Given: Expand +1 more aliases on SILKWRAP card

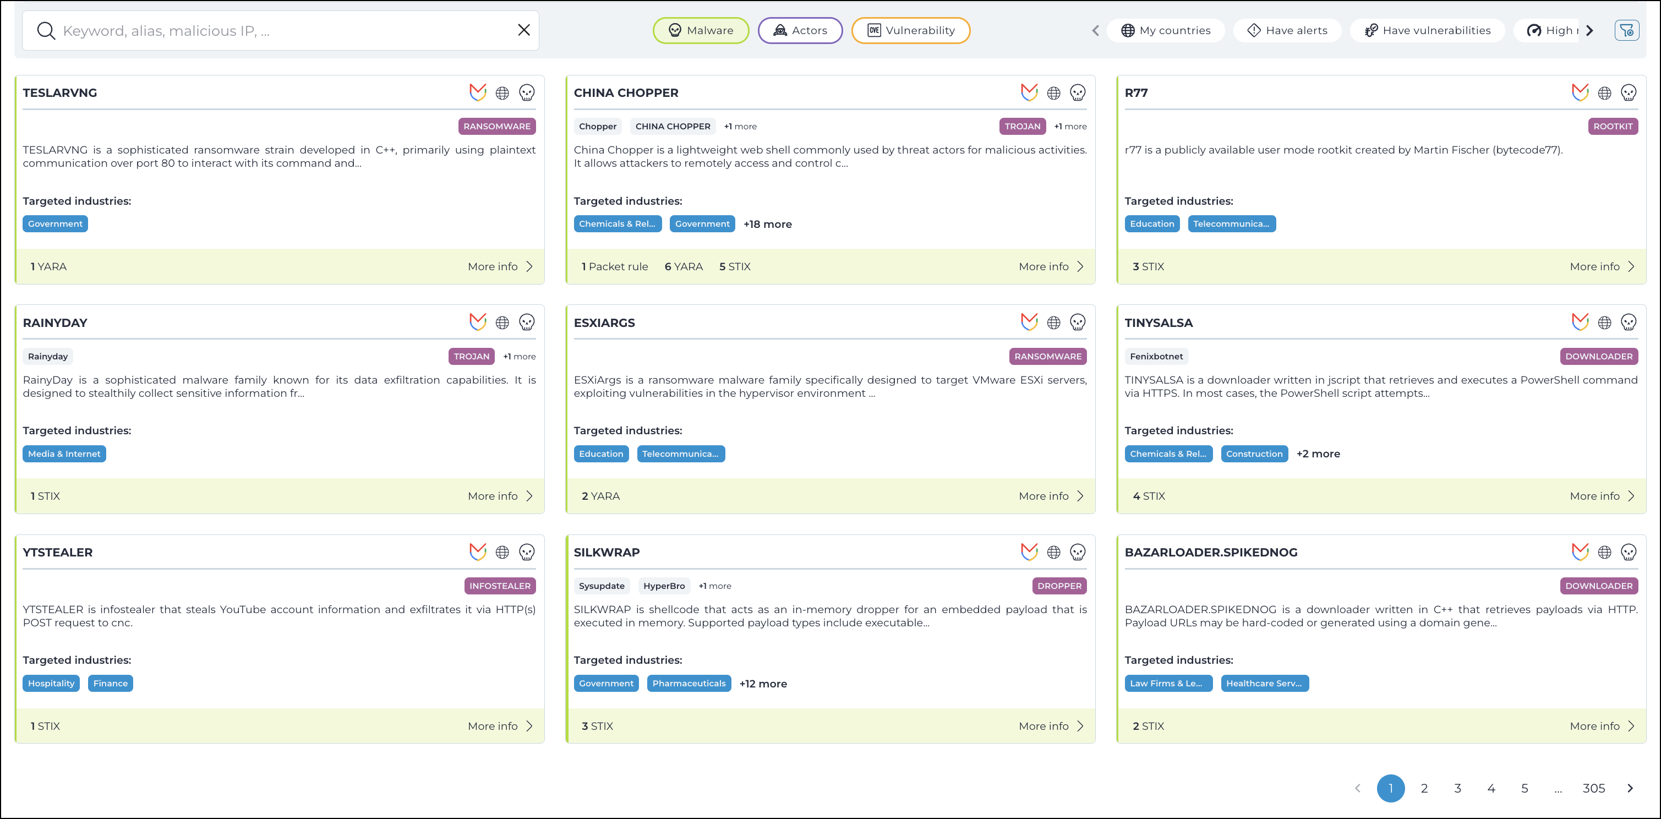Looking at the screenshot, I should point(714,586).
